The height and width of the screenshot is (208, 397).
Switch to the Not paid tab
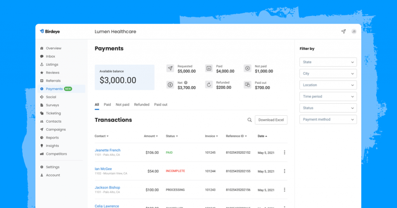(x=123, y=105)
